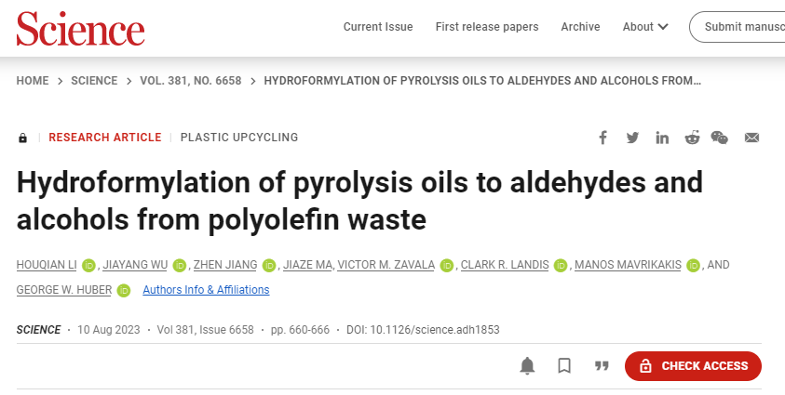Click the CHECK ACCESS button

point(693,366)
